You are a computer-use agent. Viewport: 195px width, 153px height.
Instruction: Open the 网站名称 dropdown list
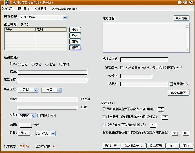[x=65, y=18]
